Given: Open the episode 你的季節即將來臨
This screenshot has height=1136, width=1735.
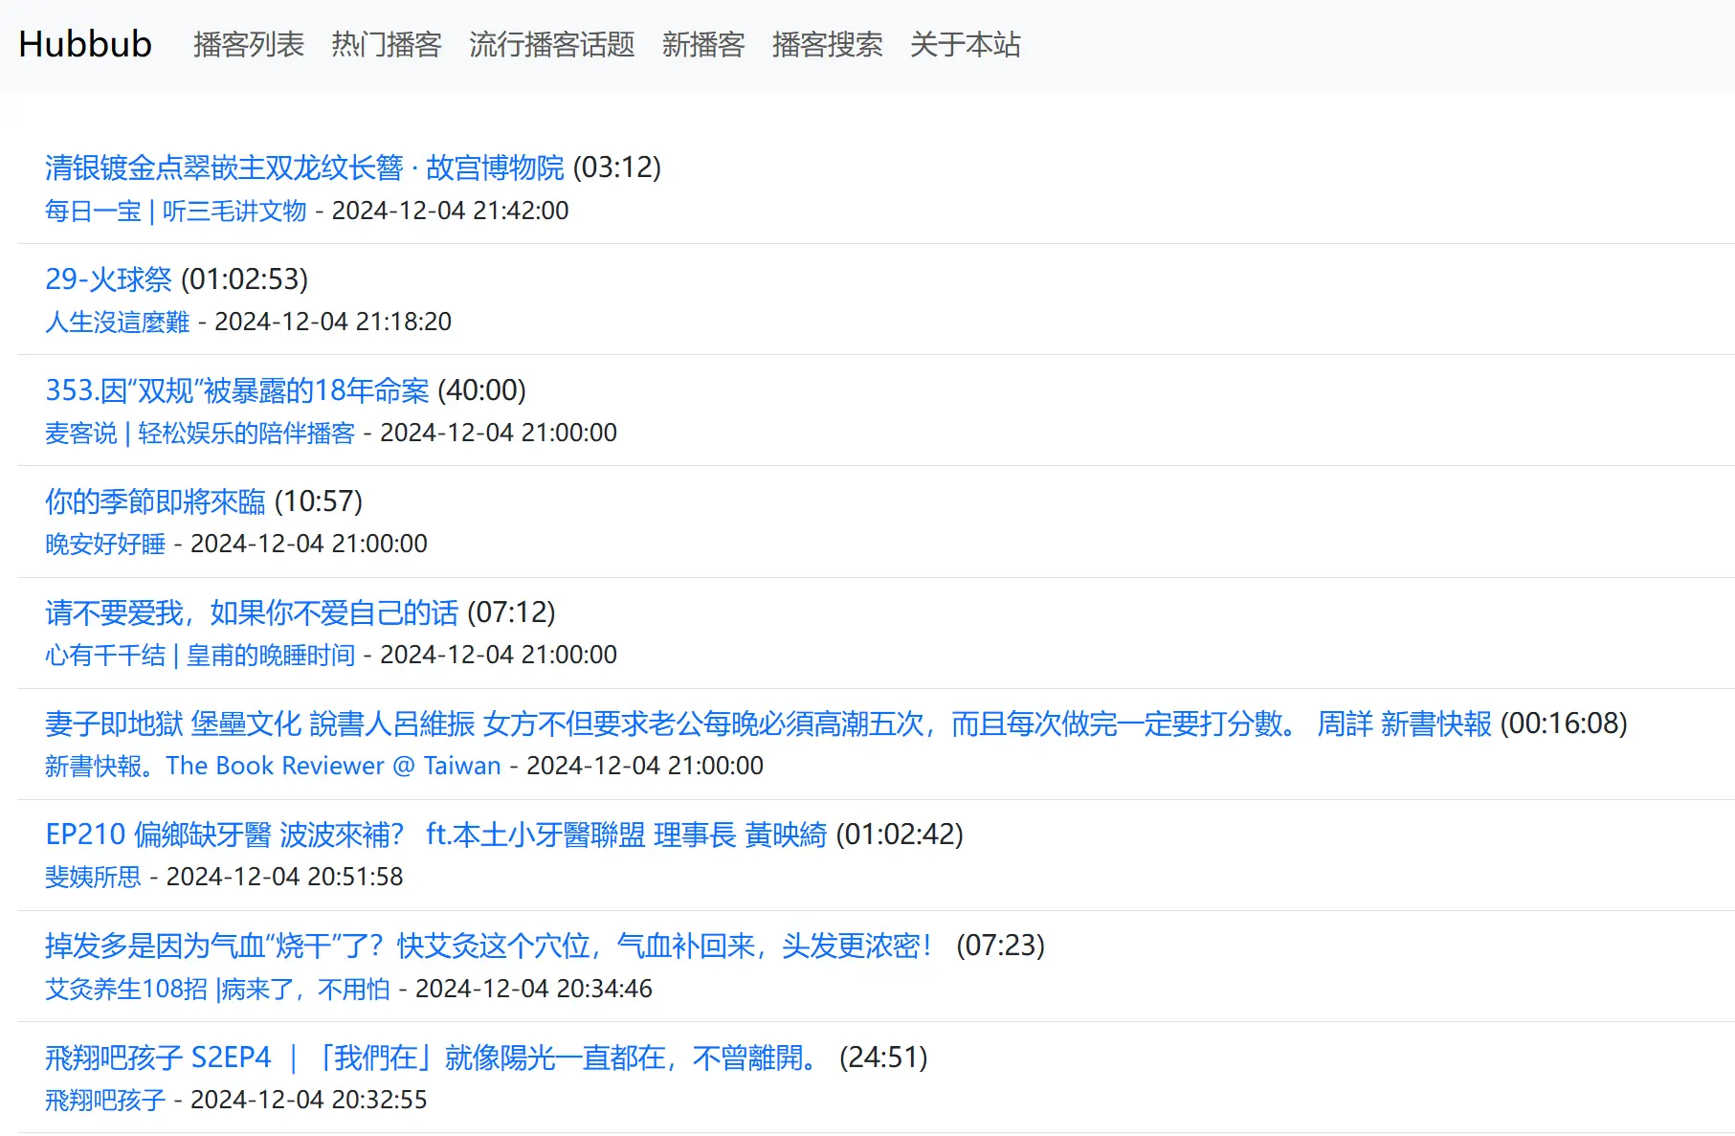Looking at the screenshot, I should 155,501.
